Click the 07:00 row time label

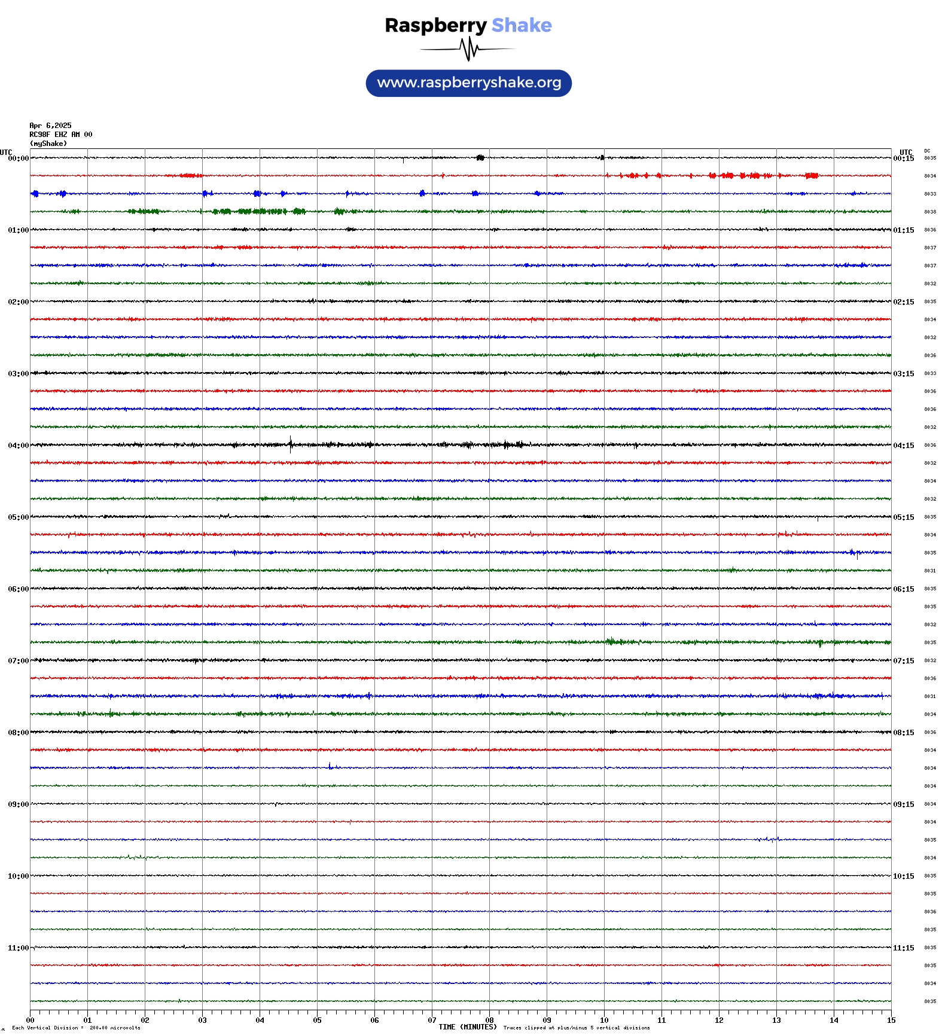[x=18, y=661]
